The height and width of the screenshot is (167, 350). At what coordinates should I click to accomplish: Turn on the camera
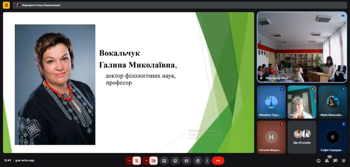click(153, 161)
